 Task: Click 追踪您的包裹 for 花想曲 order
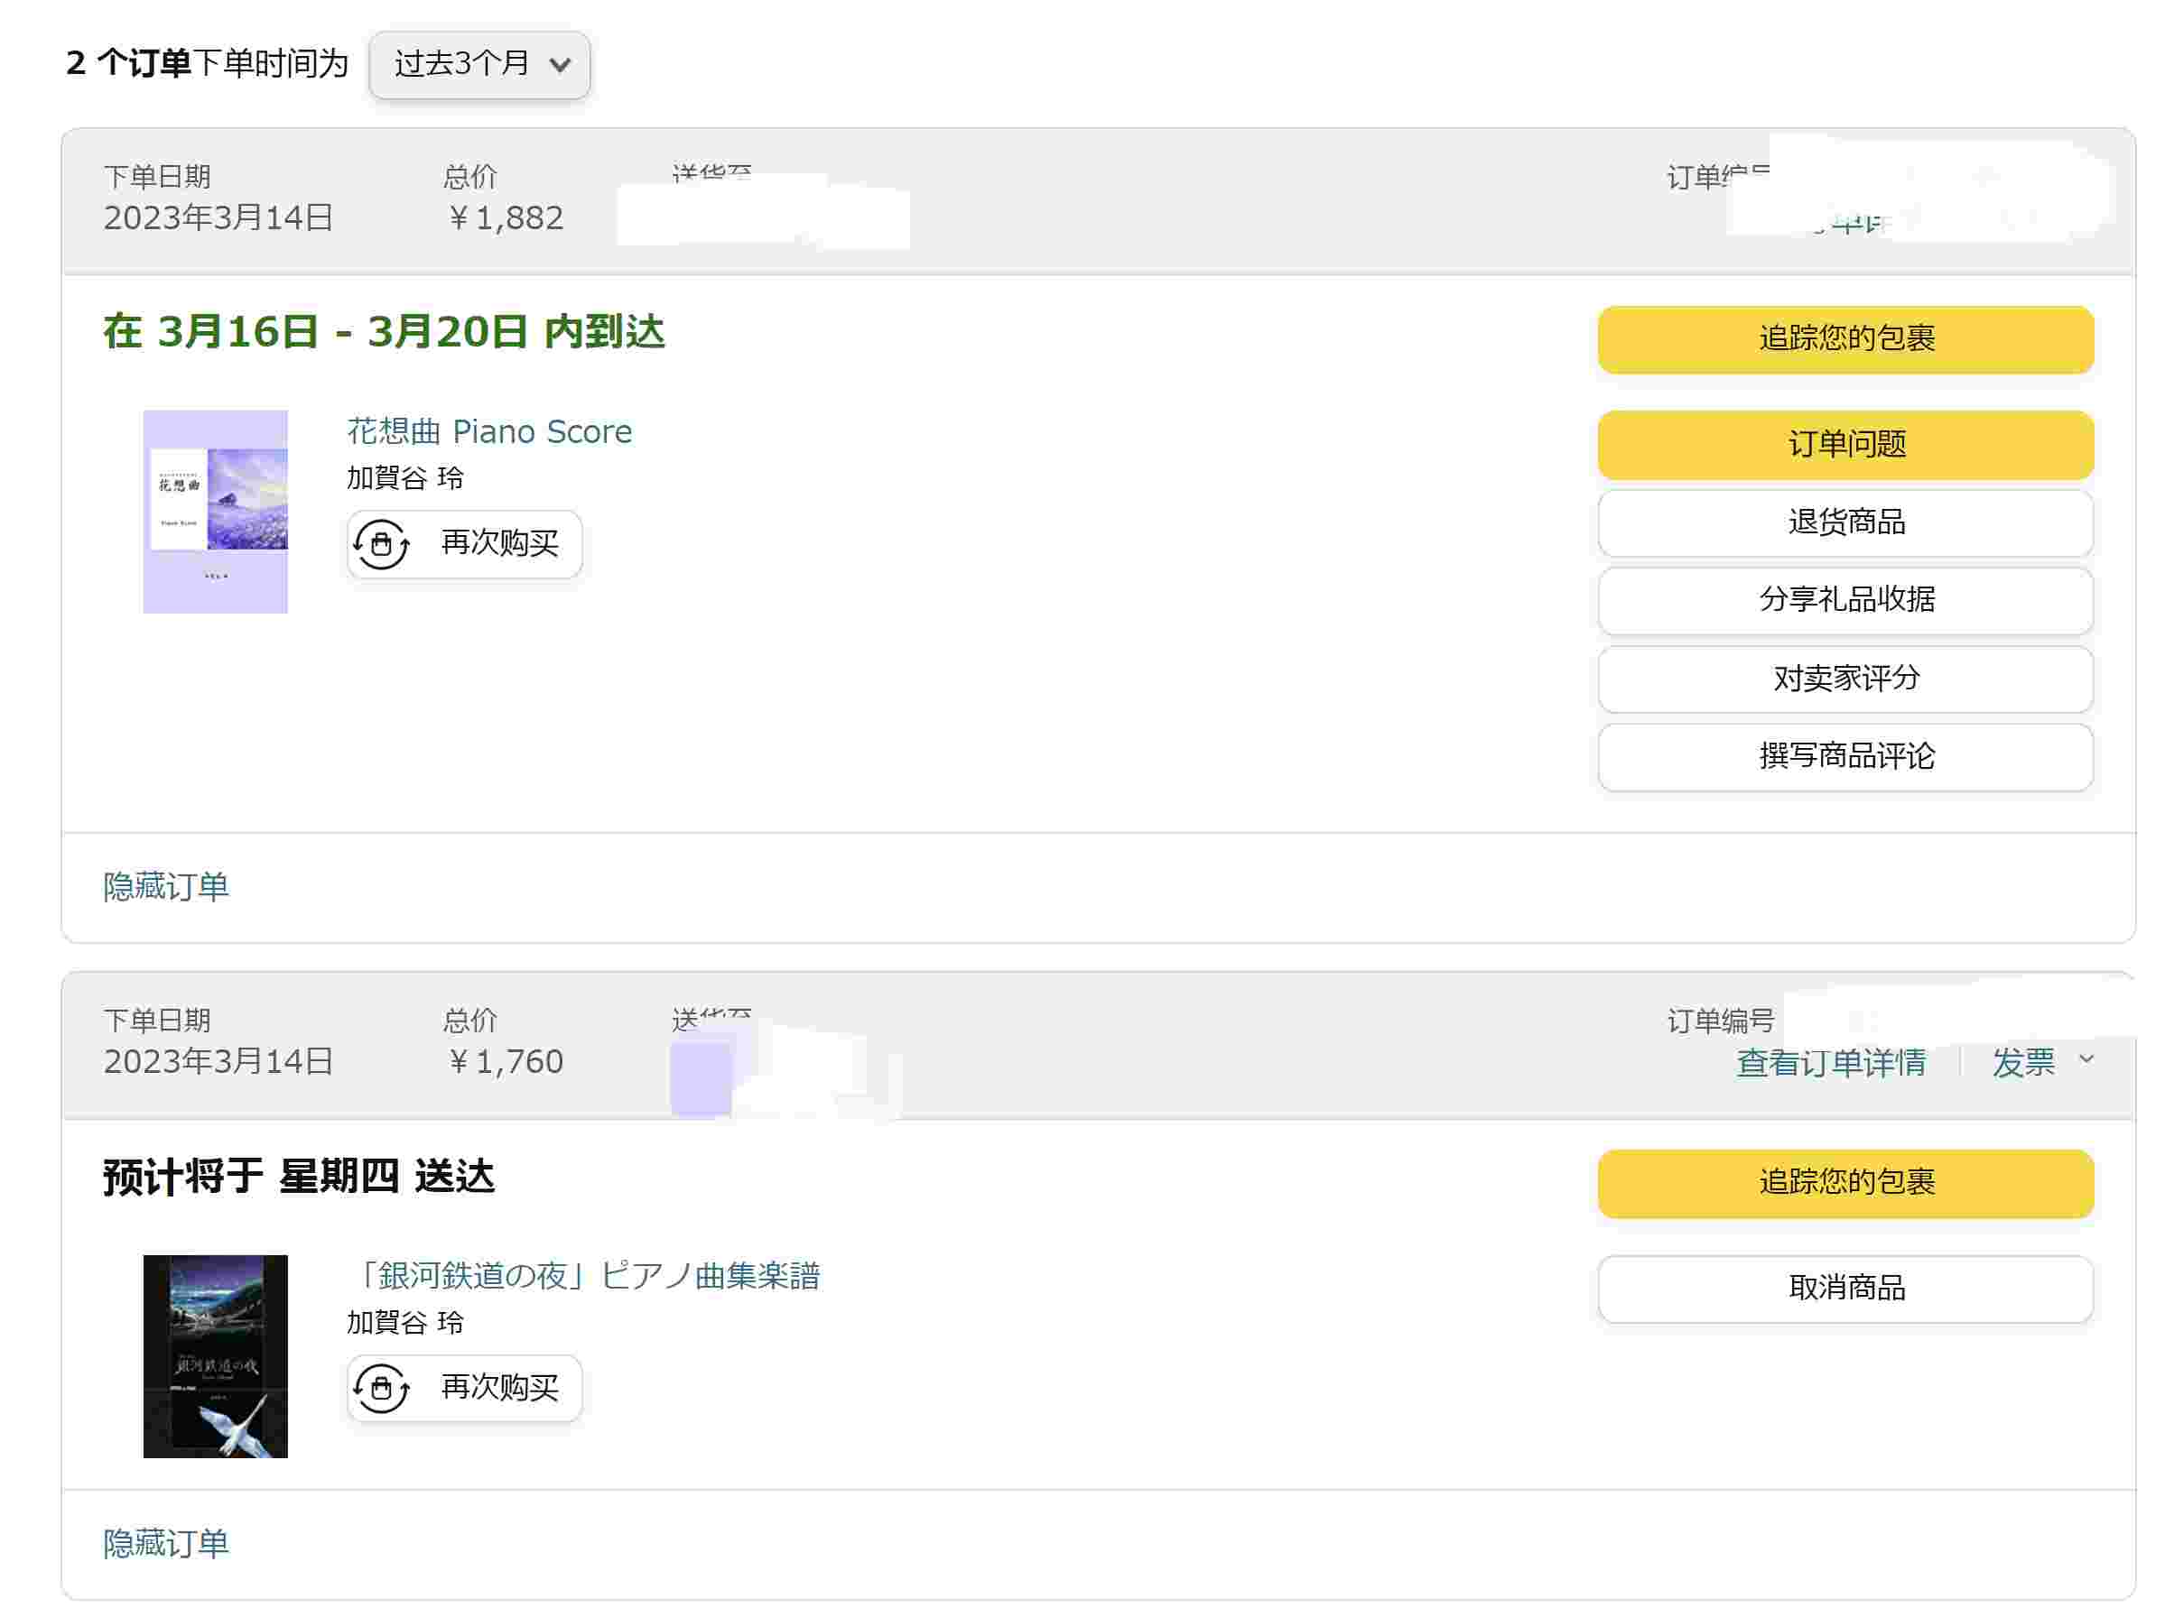(1844, 338)
